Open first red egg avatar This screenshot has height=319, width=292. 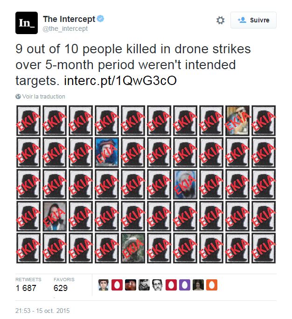coord(117,285)
